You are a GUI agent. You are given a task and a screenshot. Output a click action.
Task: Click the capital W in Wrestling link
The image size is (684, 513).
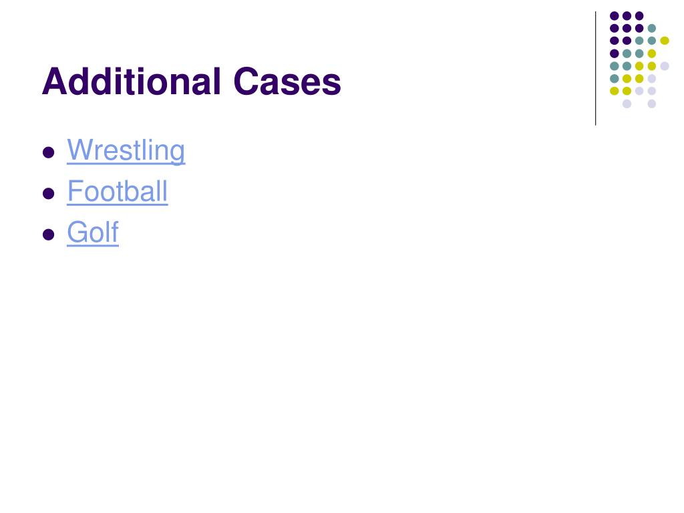click(x=79, y=150)
